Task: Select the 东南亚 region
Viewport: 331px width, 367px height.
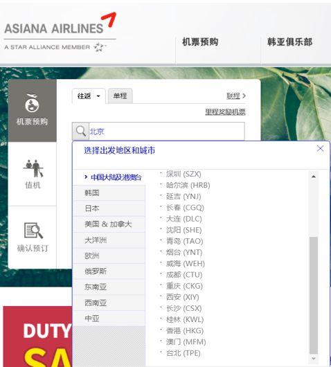Action: 109,287
